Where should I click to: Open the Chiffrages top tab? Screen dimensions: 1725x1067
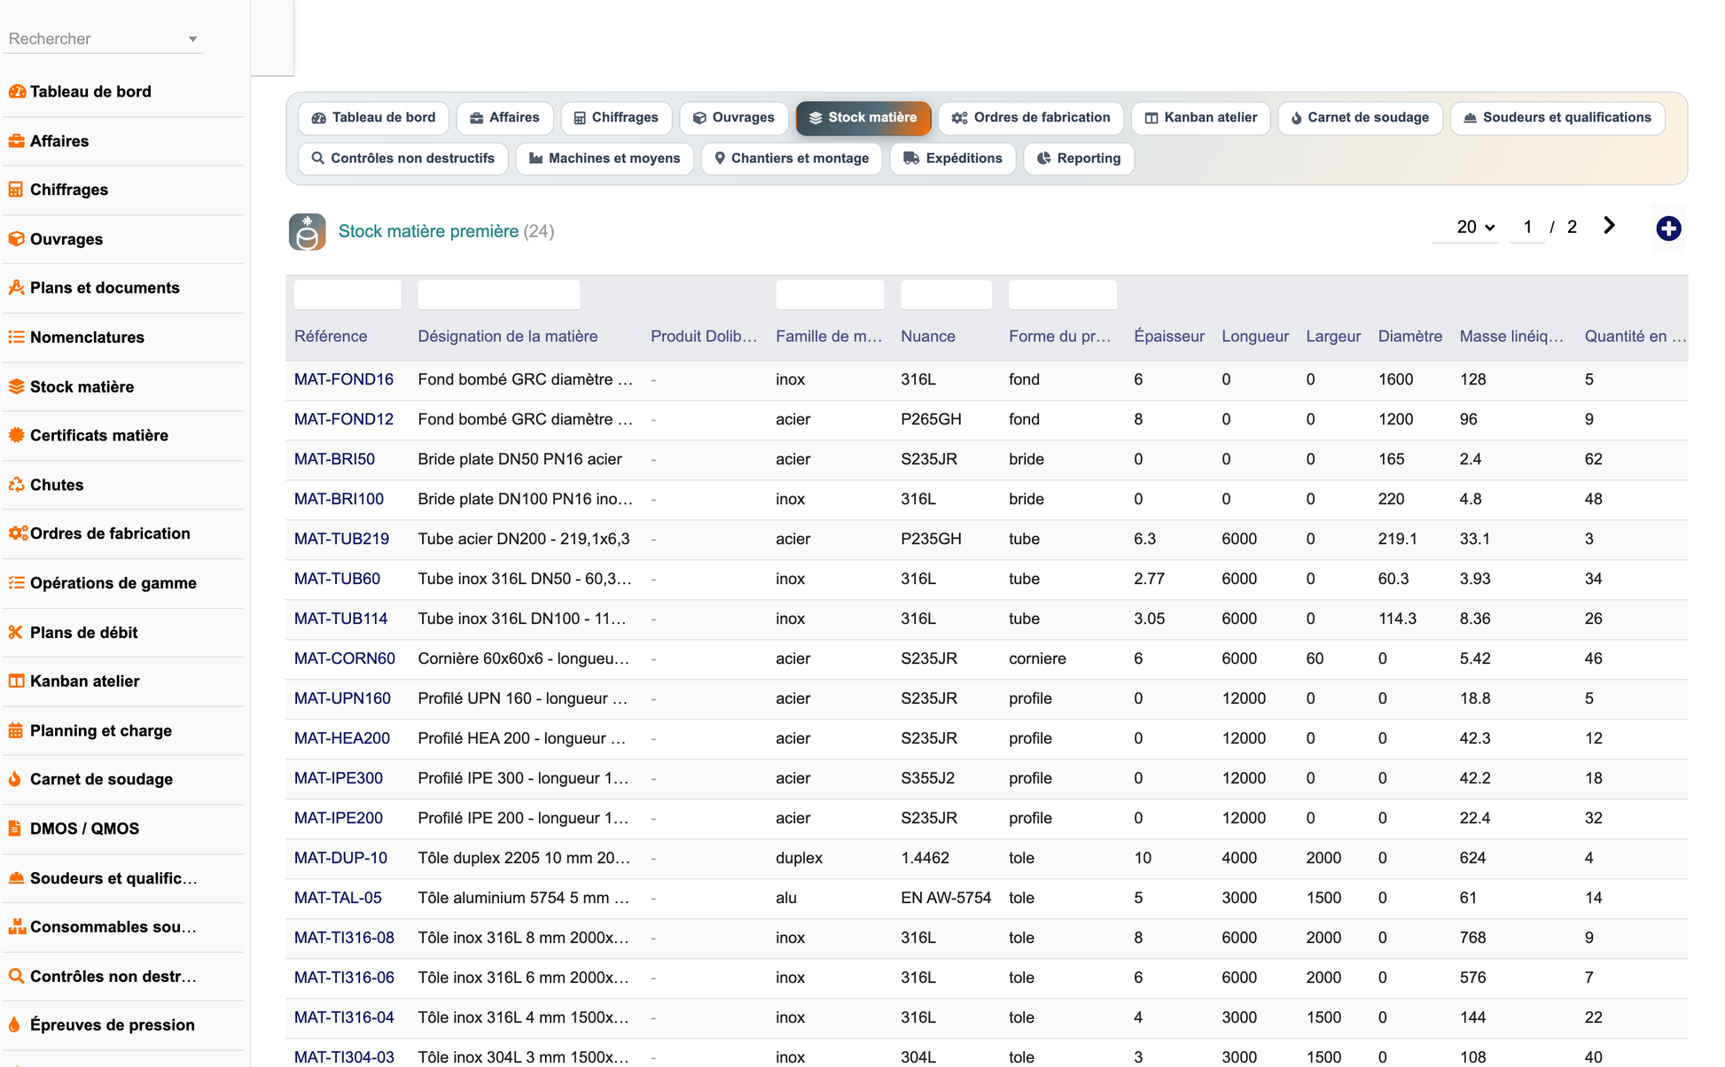pyautogui.click(x=616, y=118)
